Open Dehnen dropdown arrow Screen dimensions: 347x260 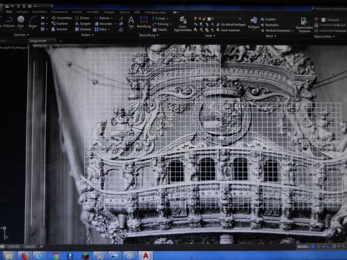[112, 18]
